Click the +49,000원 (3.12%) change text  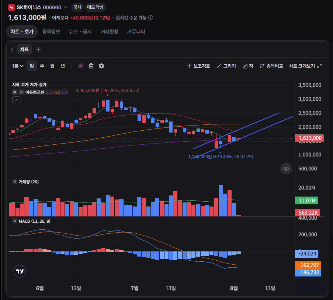(x=90, y=18)
